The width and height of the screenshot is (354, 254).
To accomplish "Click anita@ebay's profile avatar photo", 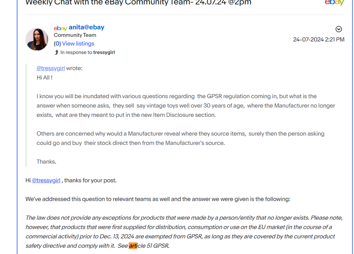I will coord(37,39).
